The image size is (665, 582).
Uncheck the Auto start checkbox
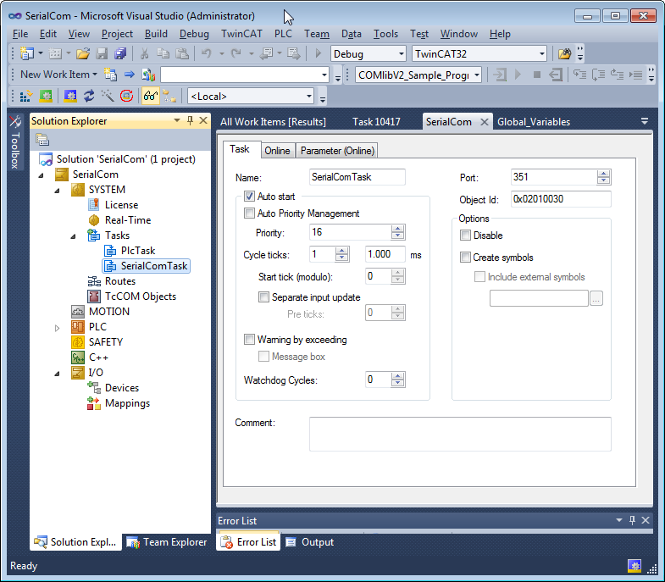tap(249, 197)
